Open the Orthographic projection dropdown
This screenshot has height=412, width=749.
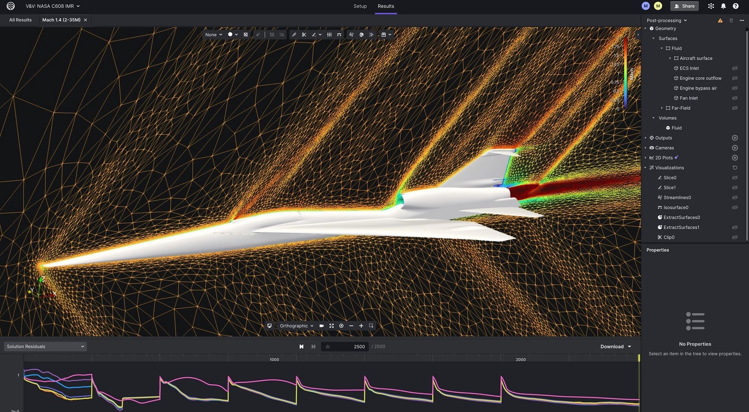[296, 326]
